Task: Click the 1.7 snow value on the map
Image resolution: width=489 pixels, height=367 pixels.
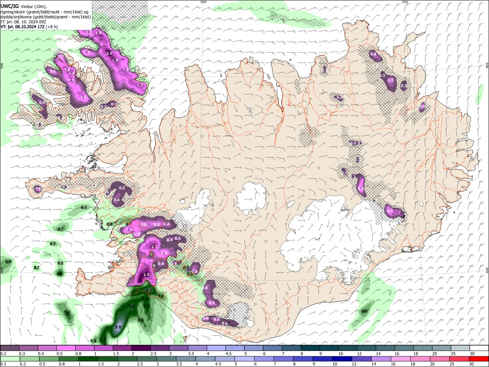Action: point(140,85)
